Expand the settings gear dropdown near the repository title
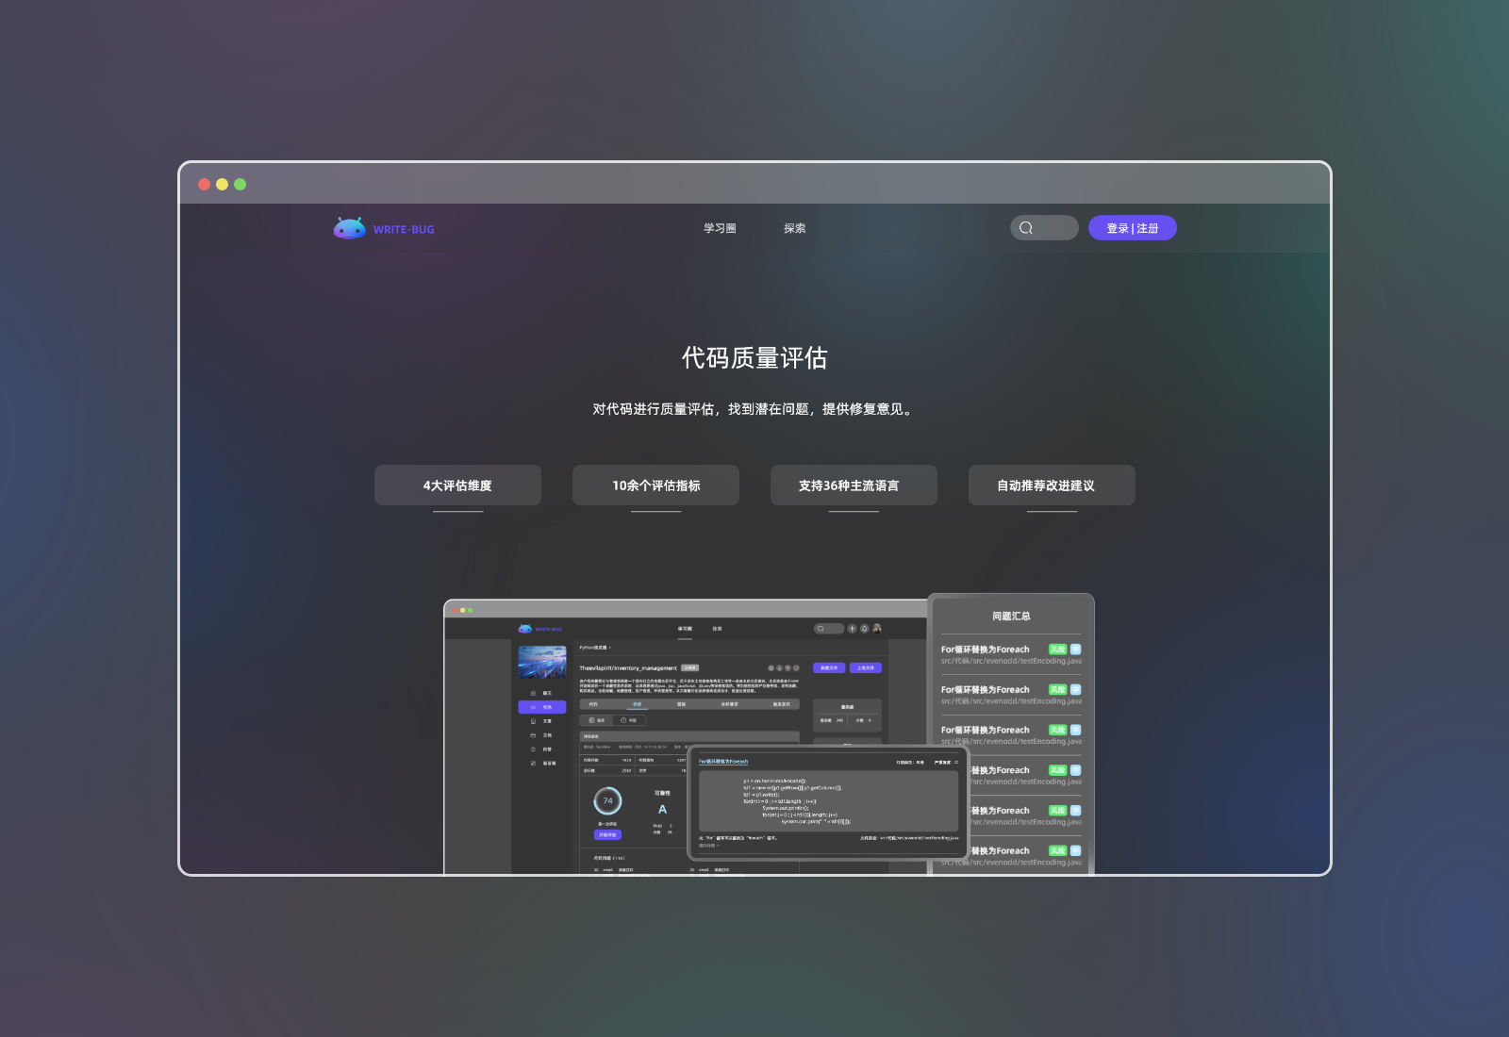 (x=771, y=667)
